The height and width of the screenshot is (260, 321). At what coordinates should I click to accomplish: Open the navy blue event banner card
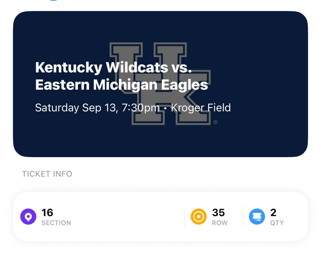[x=160, y=84]
